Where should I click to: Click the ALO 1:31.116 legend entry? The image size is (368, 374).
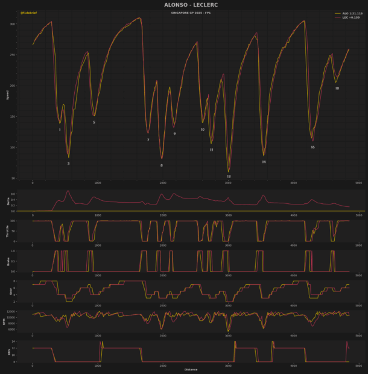[346, 13]
